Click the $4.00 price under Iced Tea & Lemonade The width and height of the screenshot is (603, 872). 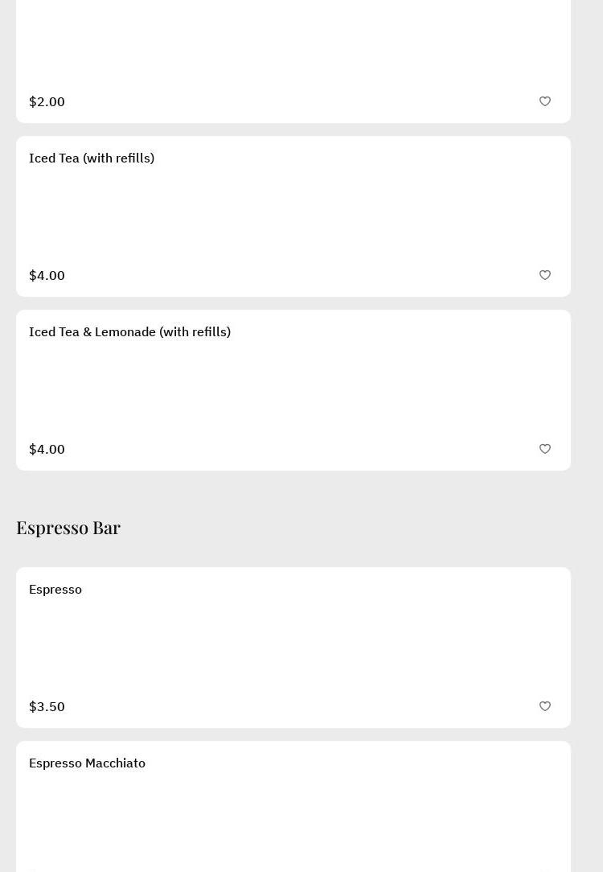pos(47,450)
